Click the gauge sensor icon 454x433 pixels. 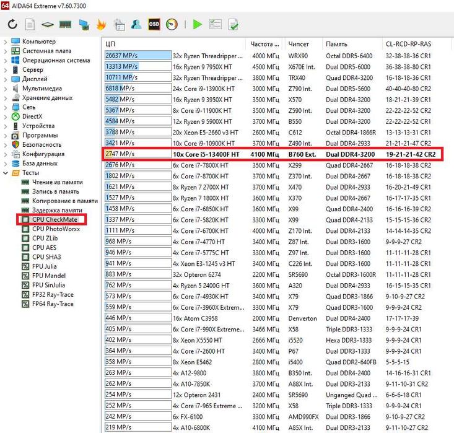172,25
